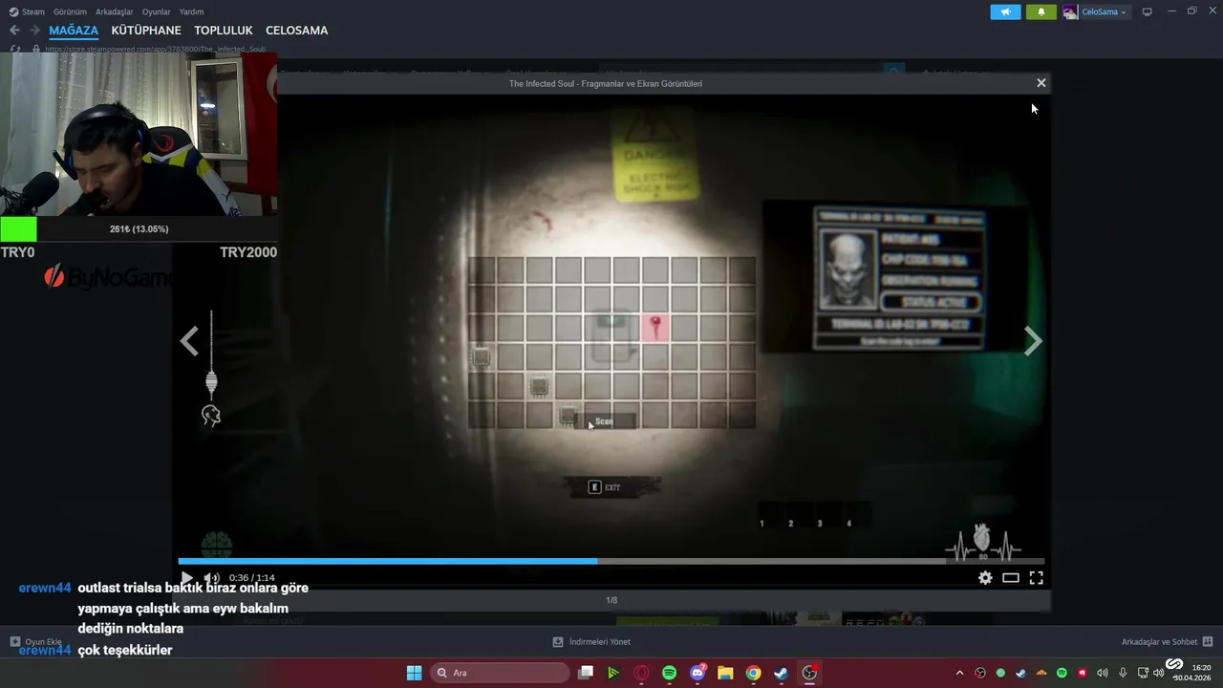Expand hidden system tray icons
Viewport: 1223px width, 688px height.
click(x=959, y=673)
